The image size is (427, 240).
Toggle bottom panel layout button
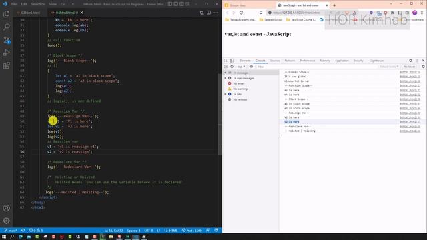(176, 4)
